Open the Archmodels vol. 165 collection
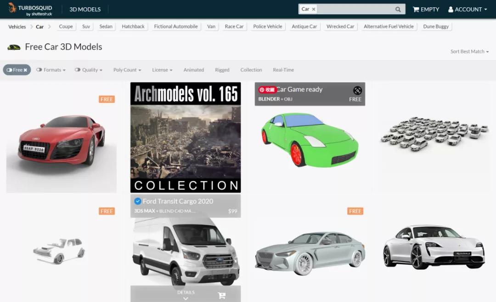 [x=186, y=138]
